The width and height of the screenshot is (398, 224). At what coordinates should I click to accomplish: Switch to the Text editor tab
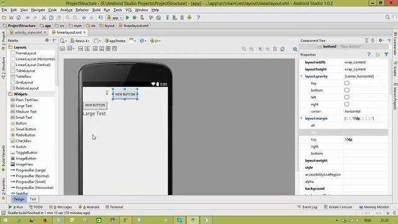33,199
